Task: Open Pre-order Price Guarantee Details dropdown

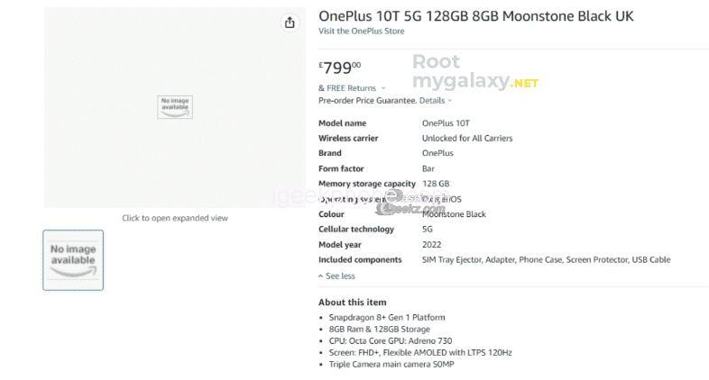Action: pyautogui.click(x=436, y=101)
